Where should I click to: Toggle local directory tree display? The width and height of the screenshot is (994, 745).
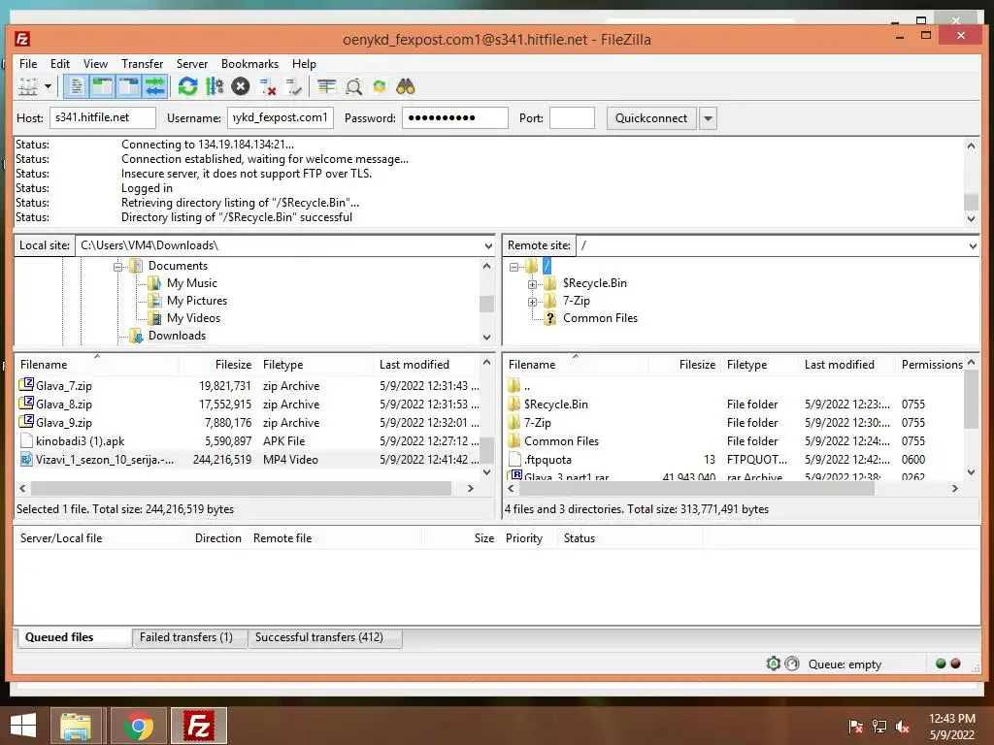click(x=102, y=86)
